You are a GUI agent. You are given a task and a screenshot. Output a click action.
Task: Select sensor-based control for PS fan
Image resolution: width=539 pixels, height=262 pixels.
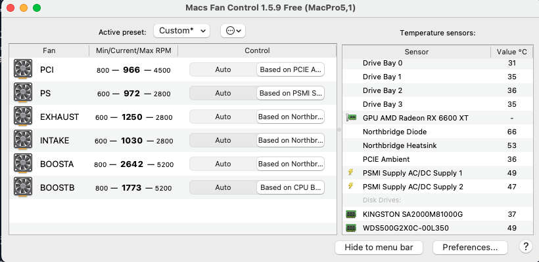point(291,93)
